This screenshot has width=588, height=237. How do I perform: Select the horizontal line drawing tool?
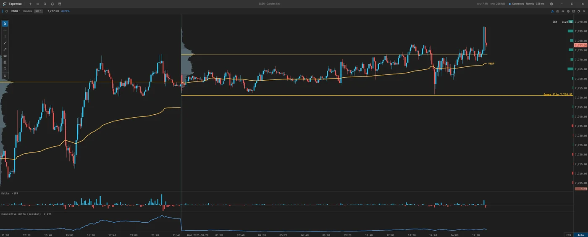(x=5, y=30)
